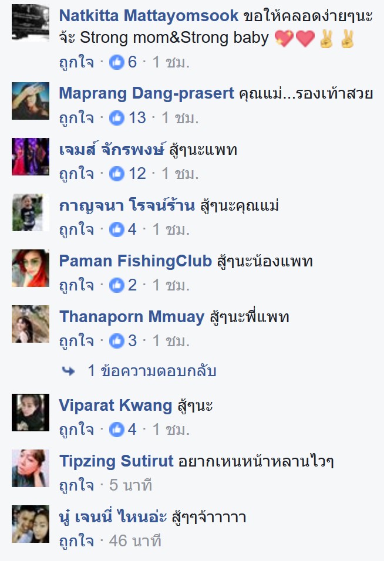Open reactions icon on Maprang Dang-prasert's comment
Image resolution: width=384 pixels, height=561 pixels.
(x=117, y=118)
